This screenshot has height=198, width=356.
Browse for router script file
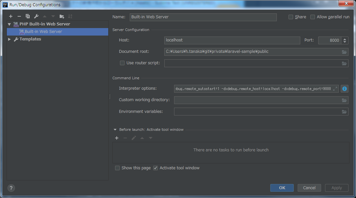344,63
